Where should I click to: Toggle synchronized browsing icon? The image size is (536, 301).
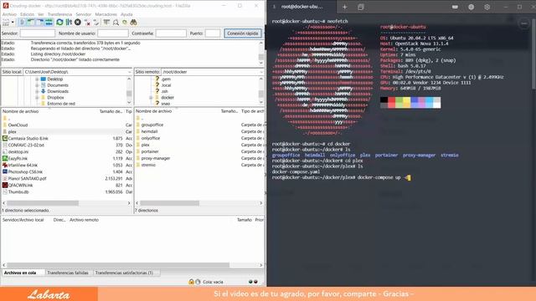pos(125,23)
